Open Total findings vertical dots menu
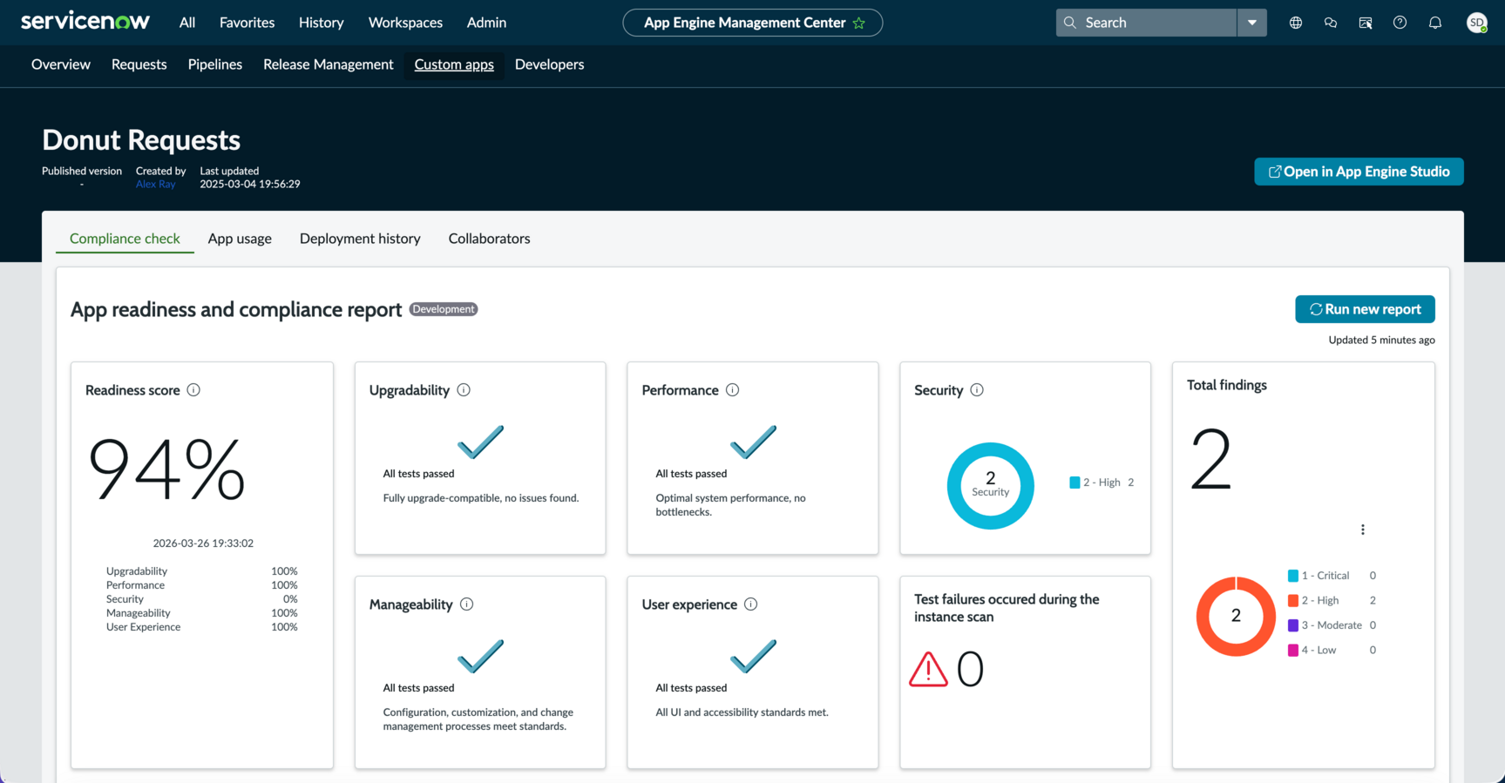This screenshot has width=1505, height=783. click(1363, 530)
